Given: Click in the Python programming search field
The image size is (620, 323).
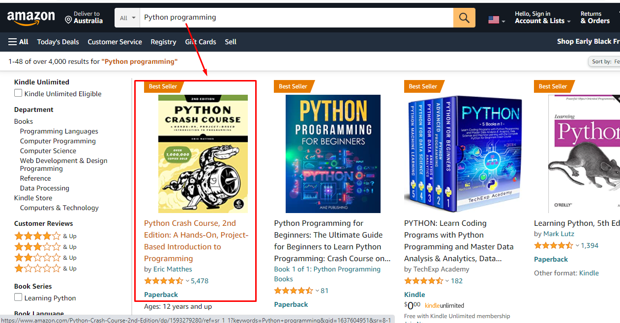Looking at the screenshot, I should 296,18.
